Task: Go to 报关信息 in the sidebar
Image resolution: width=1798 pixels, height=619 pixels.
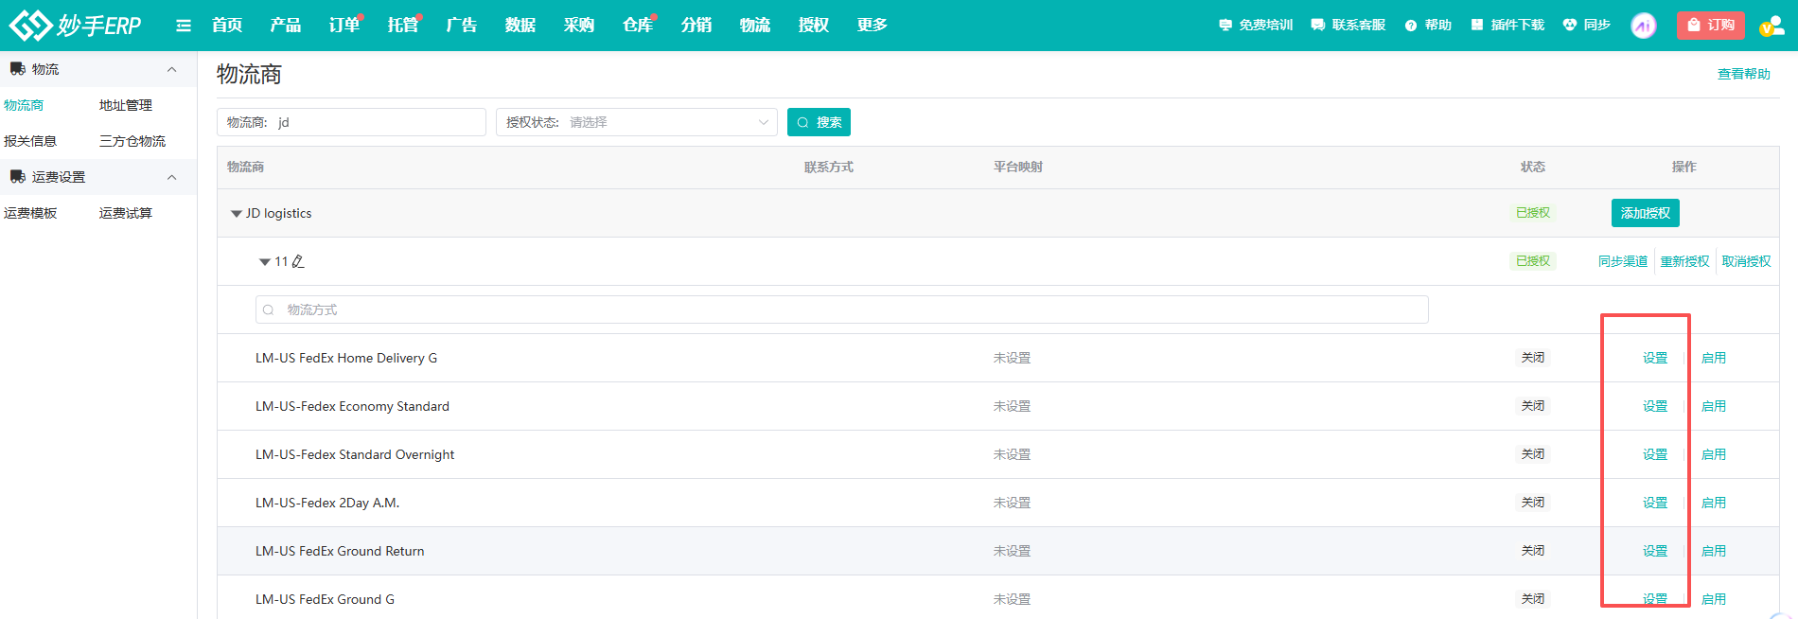Action: [30, 141]
